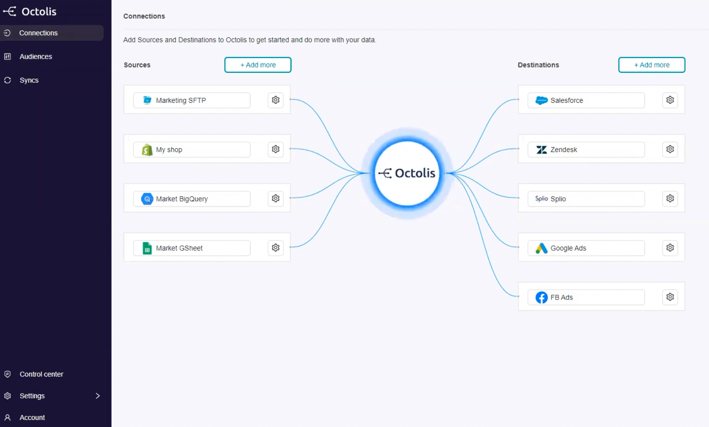Open the Connections menu item
709x427 pixels.
click(x=52, y=33)
